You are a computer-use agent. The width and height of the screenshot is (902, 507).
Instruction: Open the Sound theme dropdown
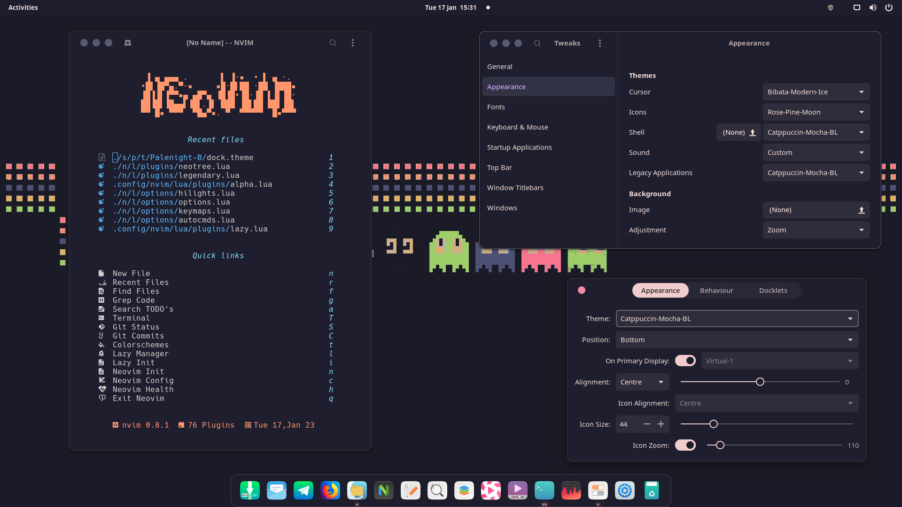pos(816,153)
